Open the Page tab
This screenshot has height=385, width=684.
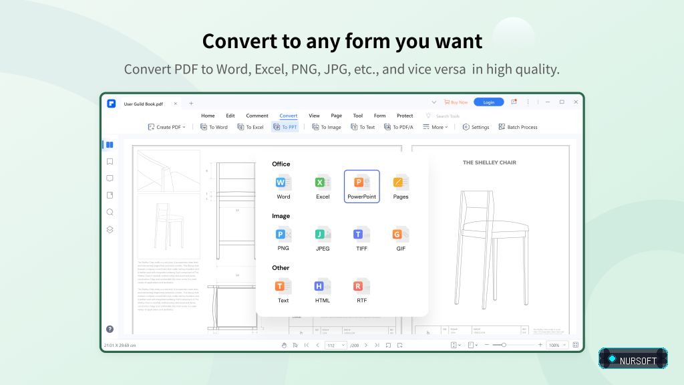point(337,116)
